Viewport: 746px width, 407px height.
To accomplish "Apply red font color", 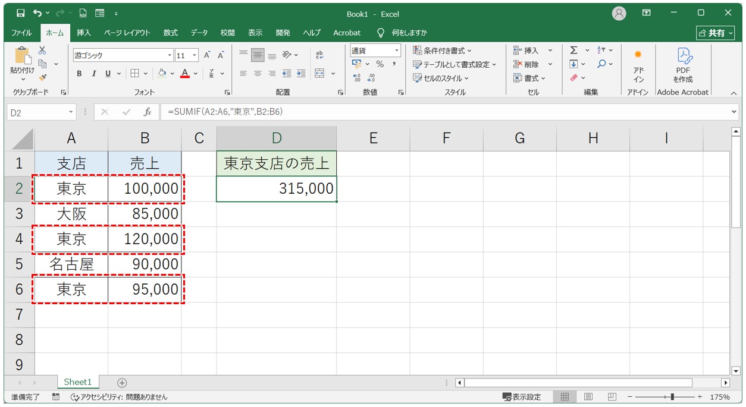I will coord(184,74).
